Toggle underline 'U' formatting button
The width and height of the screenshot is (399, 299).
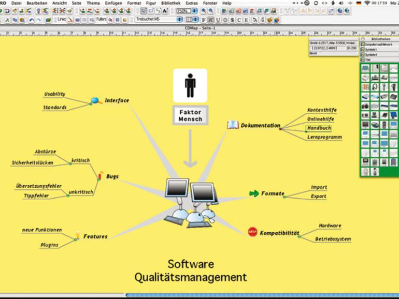point(218,20)
